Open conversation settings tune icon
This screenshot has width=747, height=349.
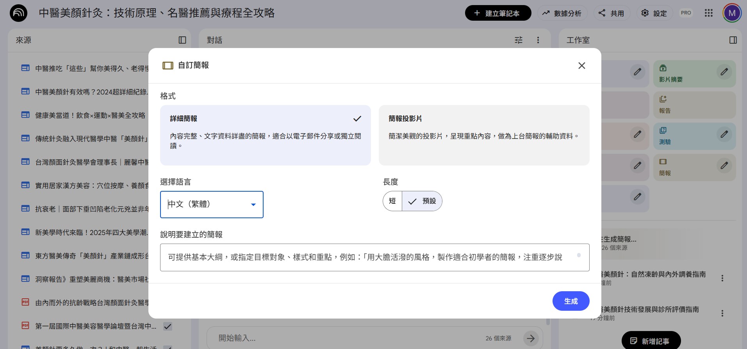(x=518, y=40)
